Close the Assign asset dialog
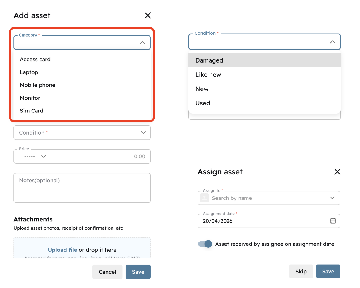360x288 pixels. point(337,172)
